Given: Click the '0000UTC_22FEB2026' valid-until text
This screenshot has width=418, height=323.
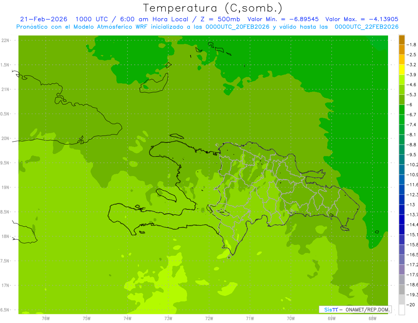Looking at the screenshot, I should tap(366, 27).
